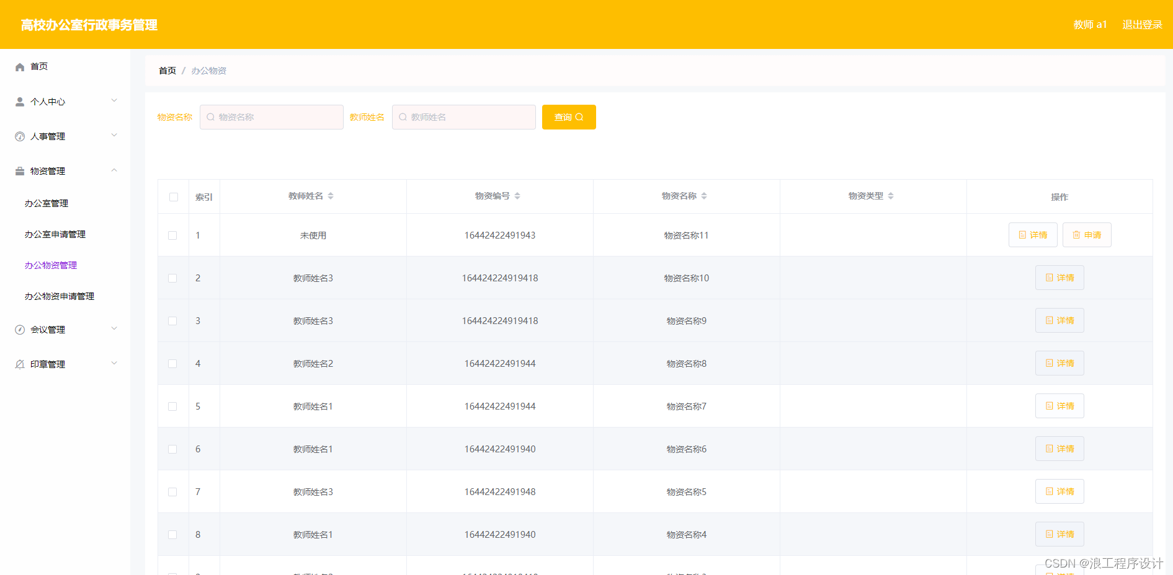
Task: Click the 操作 column header
Action: (1059, 197)
